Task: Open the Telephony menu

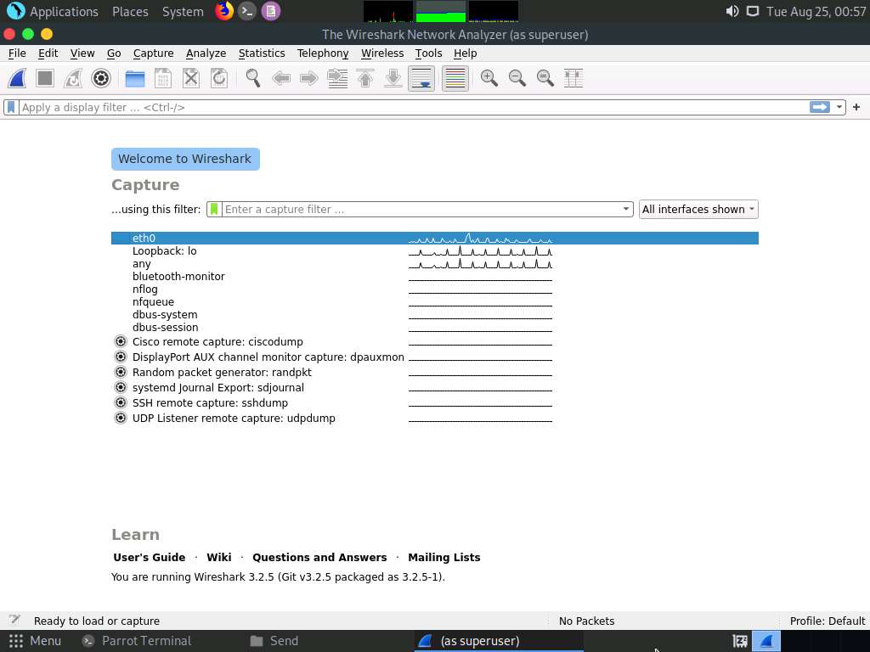Action: 322,53
